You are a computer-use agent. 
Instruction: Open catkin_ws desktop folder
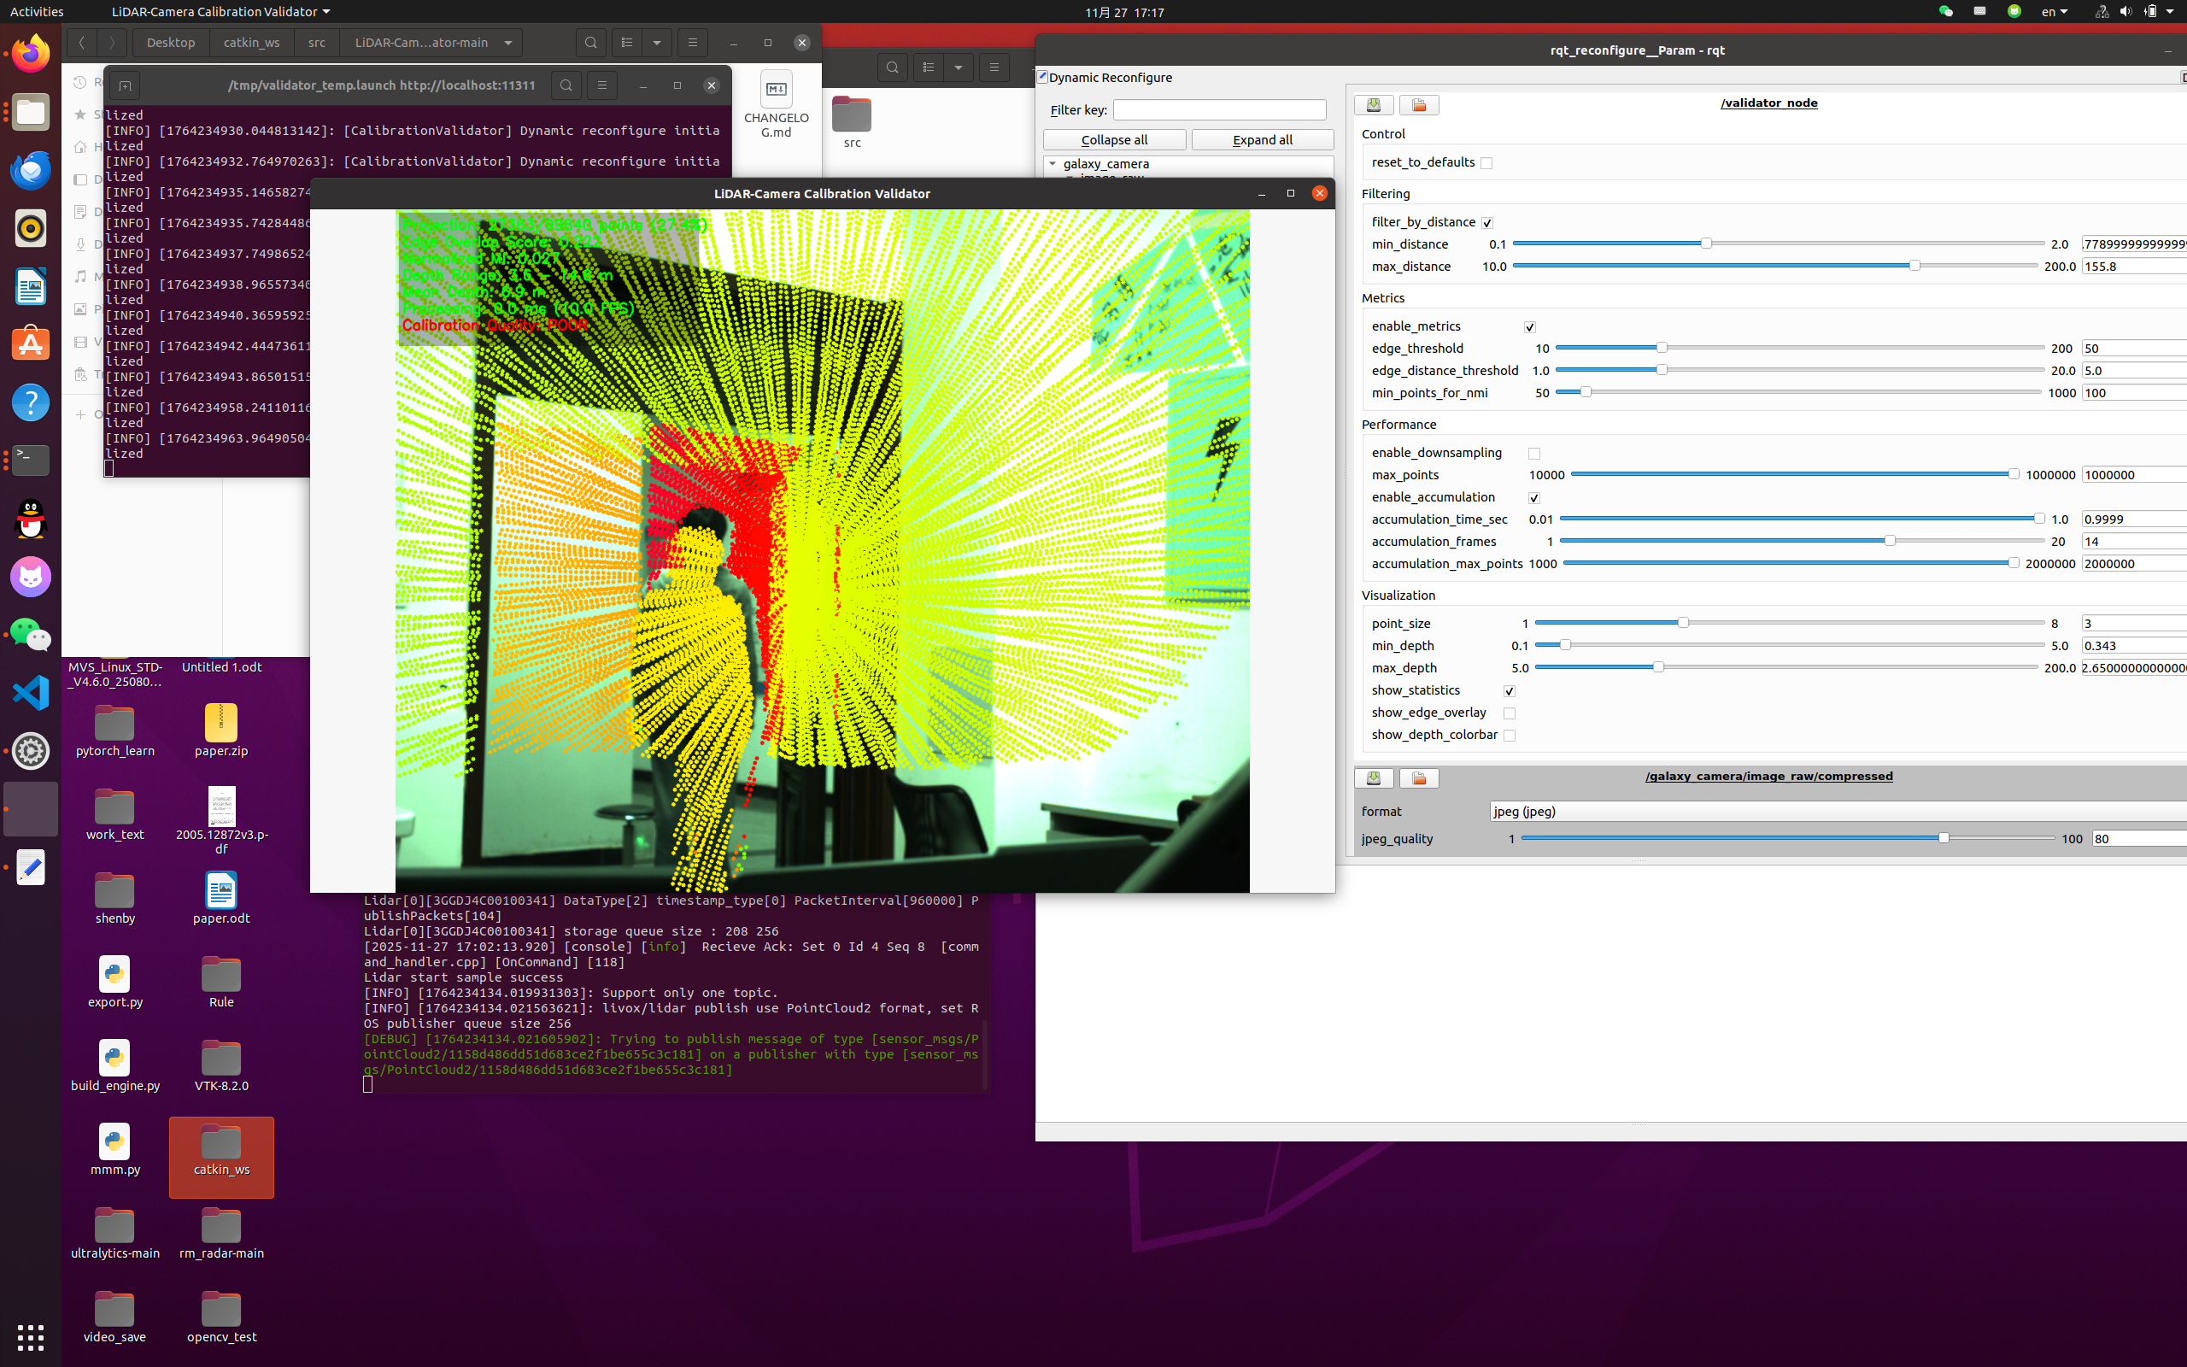[x=221, y=1150]
